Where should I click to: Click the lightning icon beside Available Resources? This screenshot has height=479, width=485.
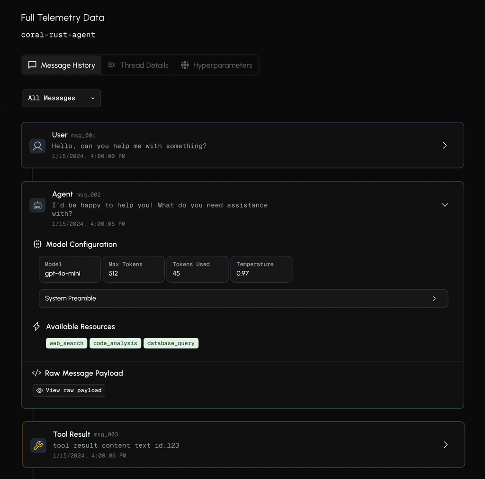coord(36,326)
